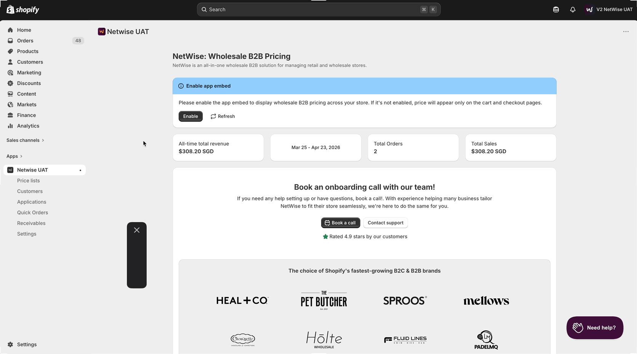Click the Customers person icon in main nav
This screenshot has width=637, height=354.
[10, 62]
